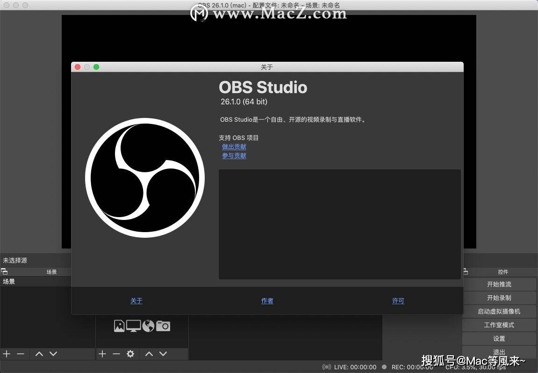Start streaming with 开始推流

pos(499,285)
